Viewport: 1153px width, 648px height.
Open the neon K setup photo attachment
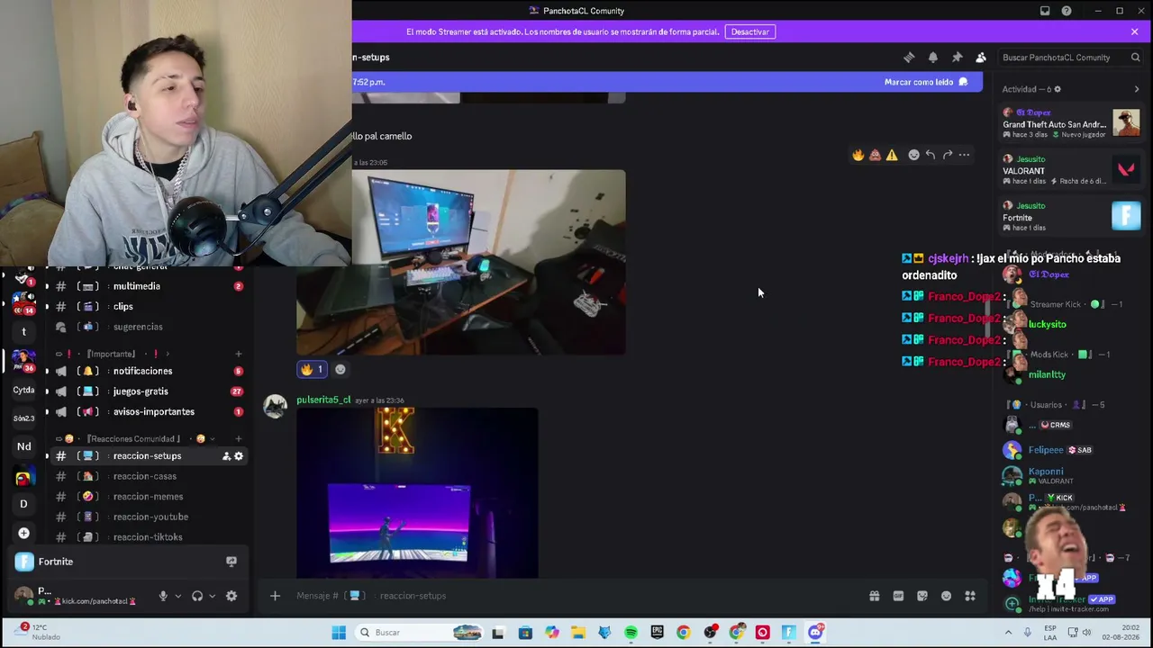(x=417, y=492)
